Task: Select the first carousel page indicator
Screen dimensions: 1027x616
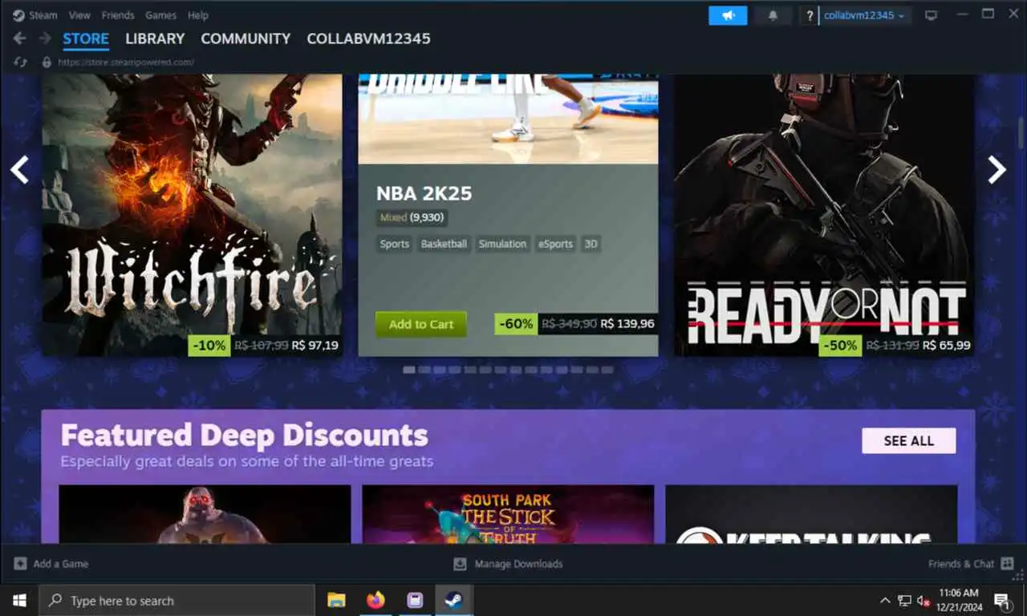Action: (x=409, y=370)
